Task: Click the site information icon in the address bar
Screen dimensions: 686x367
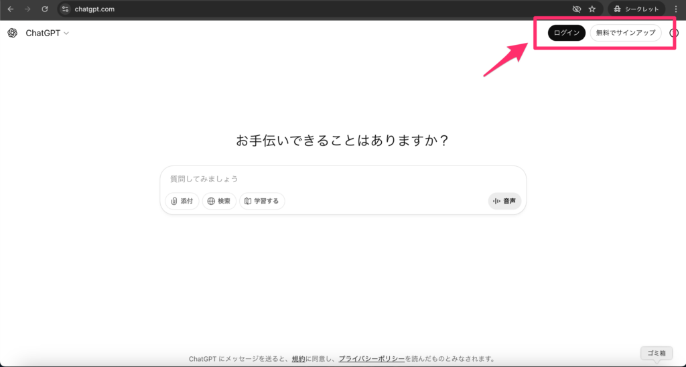Action: 65,9
